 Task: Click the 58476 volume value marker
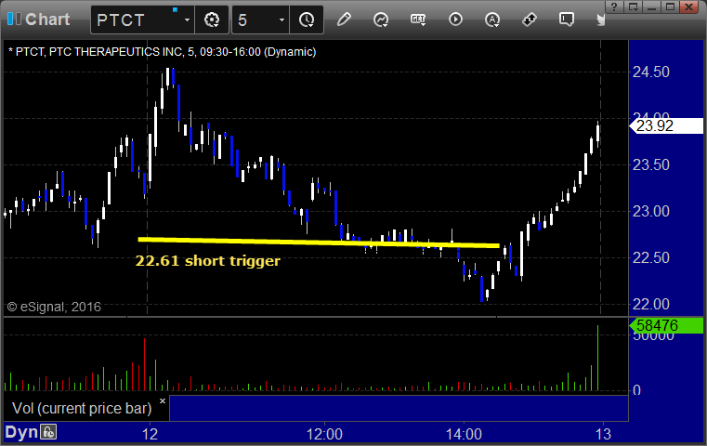point(666,325)
